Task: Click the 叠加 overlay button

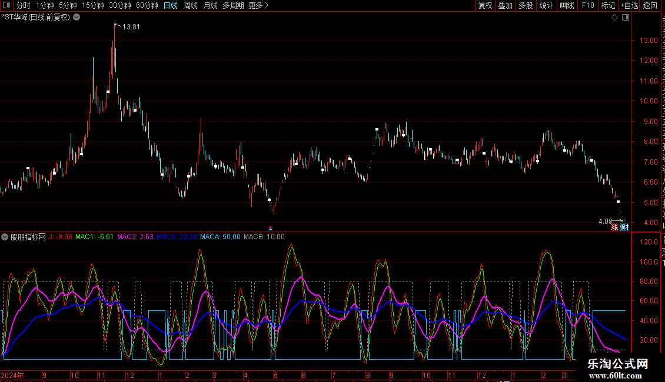Action: pyautogui.click(x=505, y=5)
